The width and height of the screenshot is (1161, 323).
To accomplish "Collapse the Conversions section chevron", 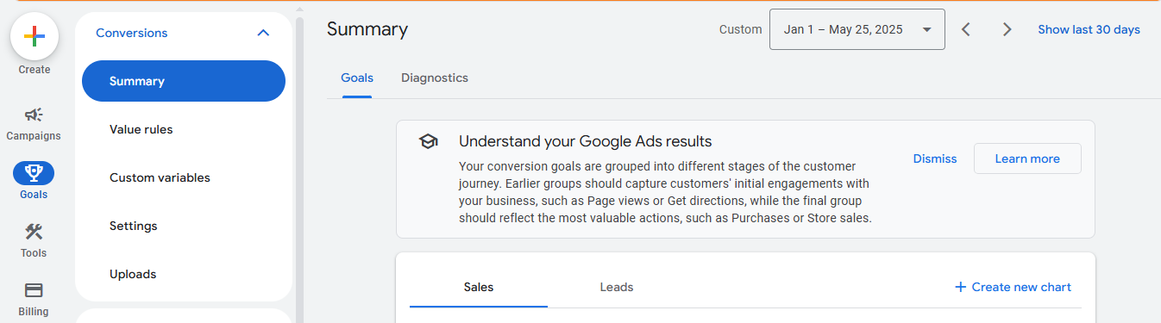I will 264,33.
